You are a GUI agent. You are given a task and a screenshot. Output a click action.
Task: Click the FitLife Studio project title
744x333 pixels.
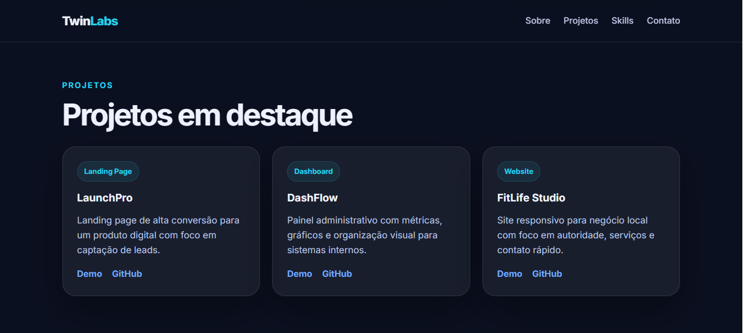[x=531, y=198]
